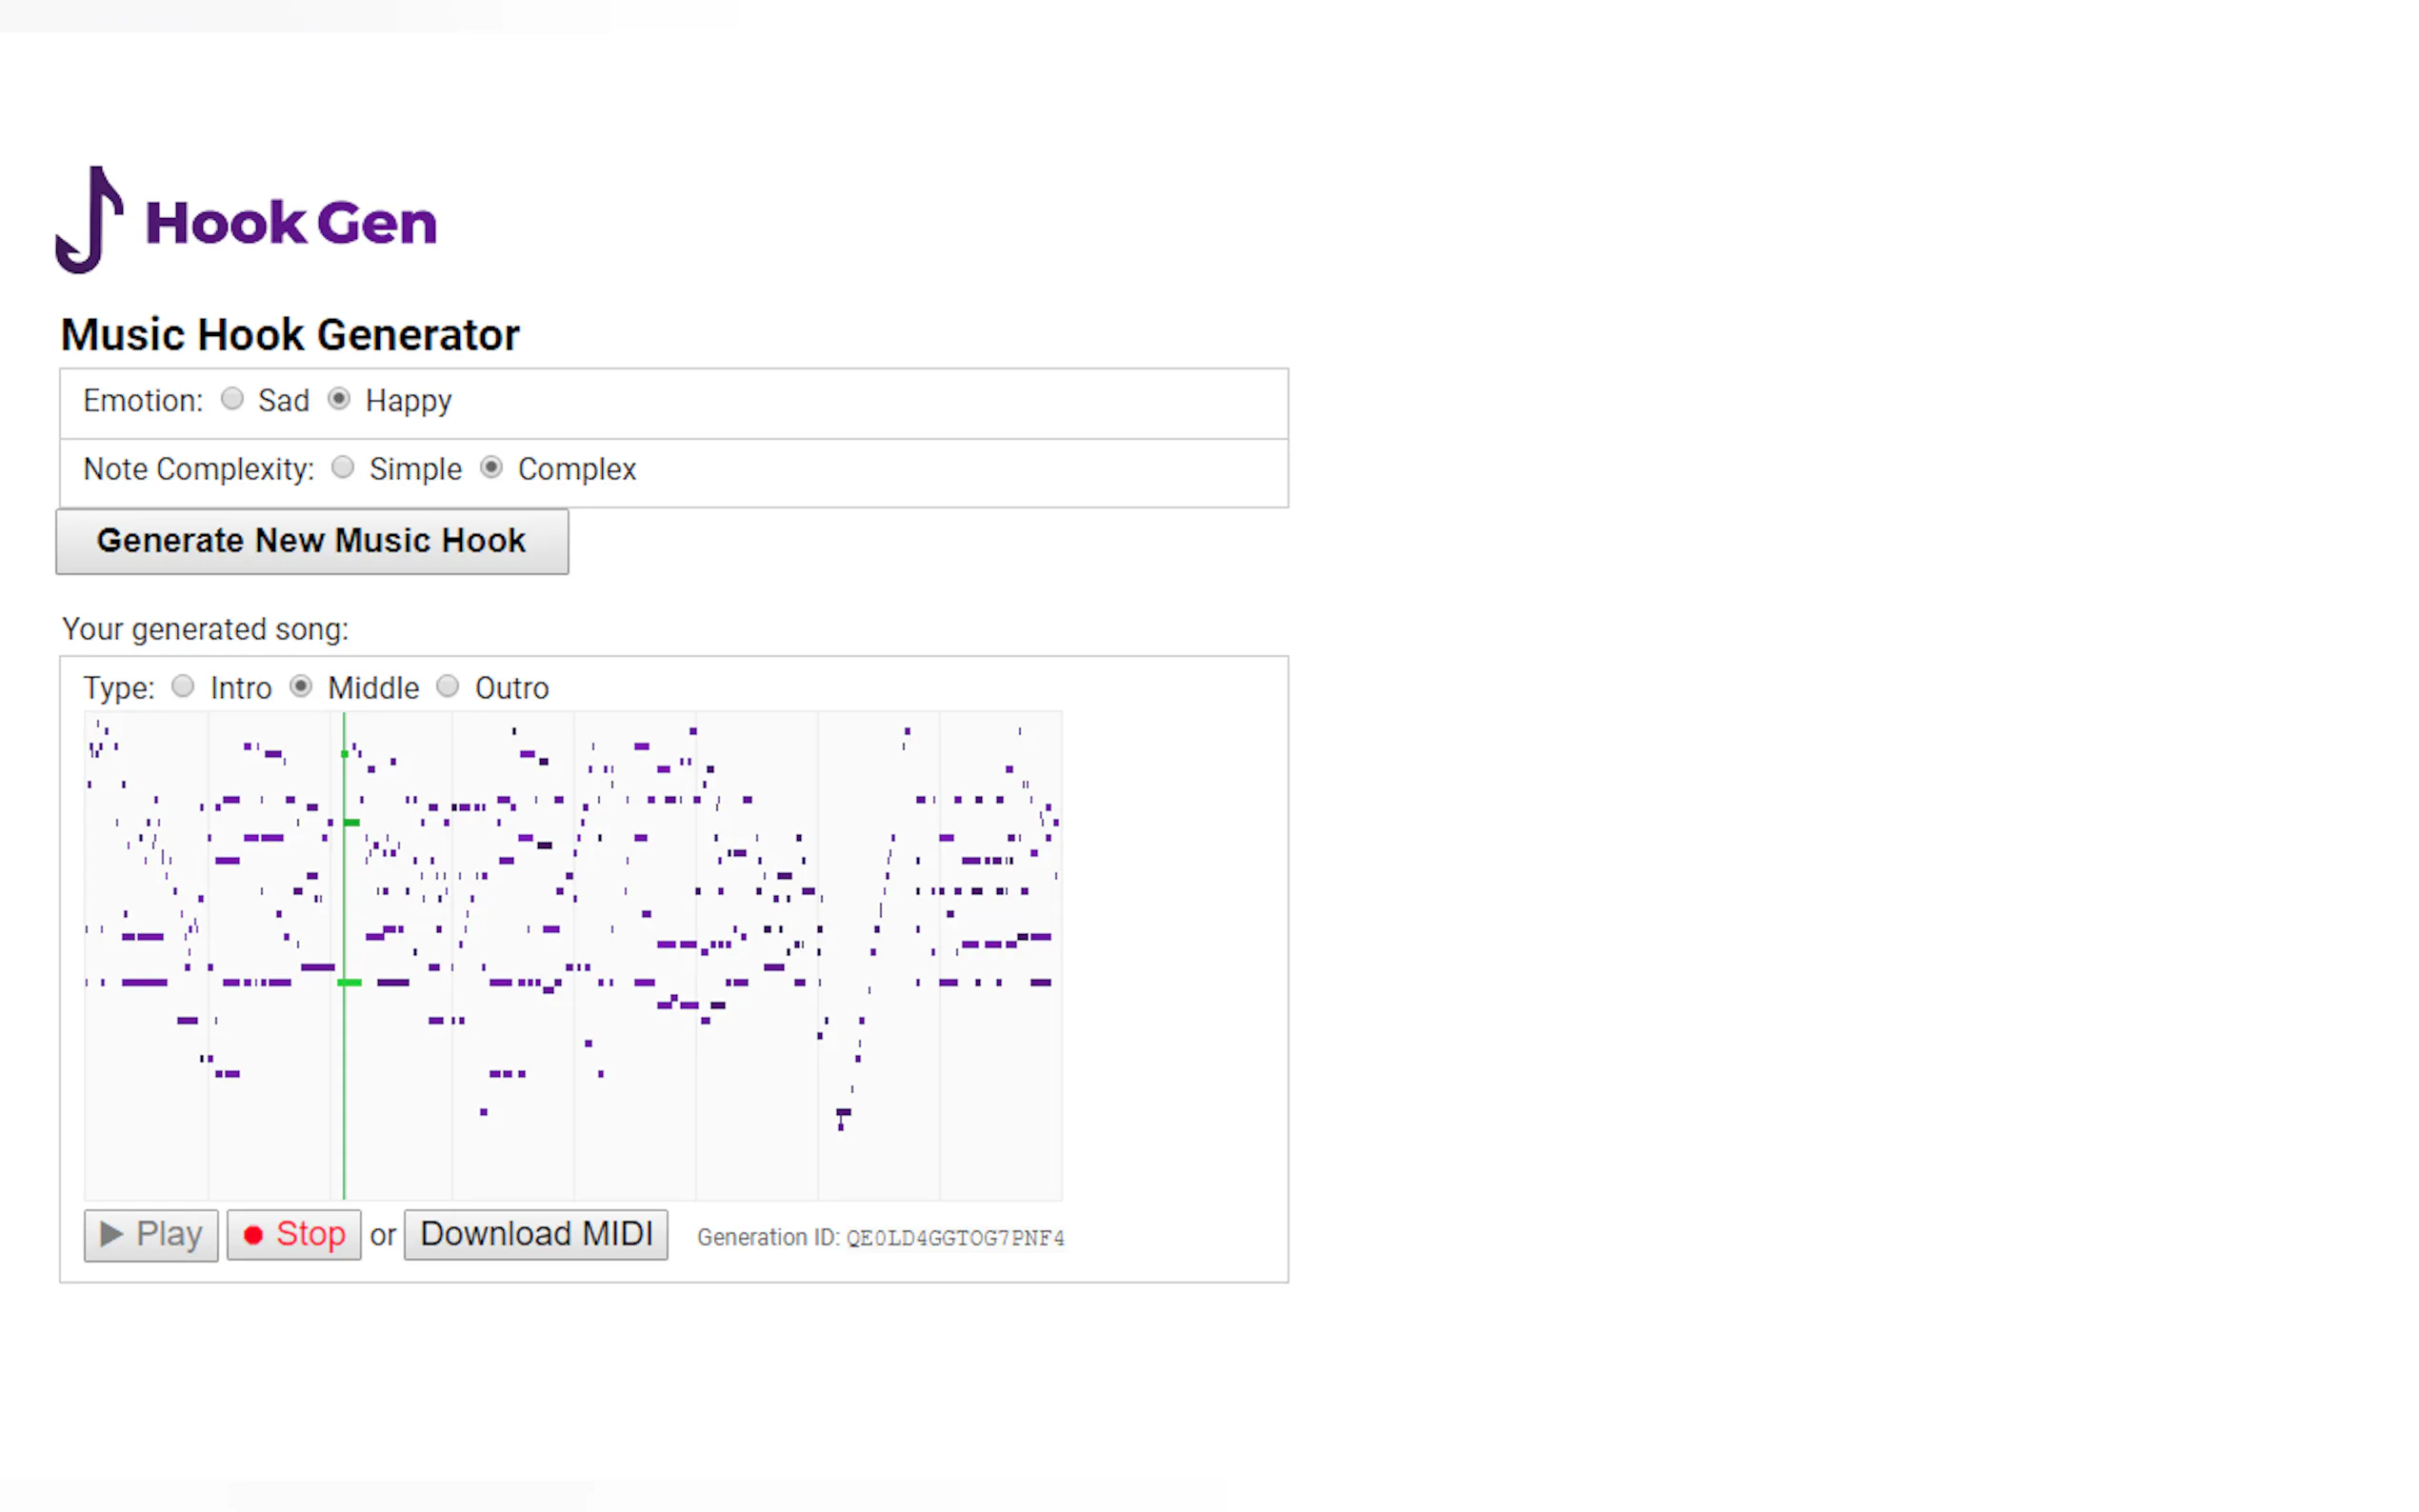Viewport: 2419px width, 1512px height.
Task: Select the Middle song type
Action: (301, 686)
